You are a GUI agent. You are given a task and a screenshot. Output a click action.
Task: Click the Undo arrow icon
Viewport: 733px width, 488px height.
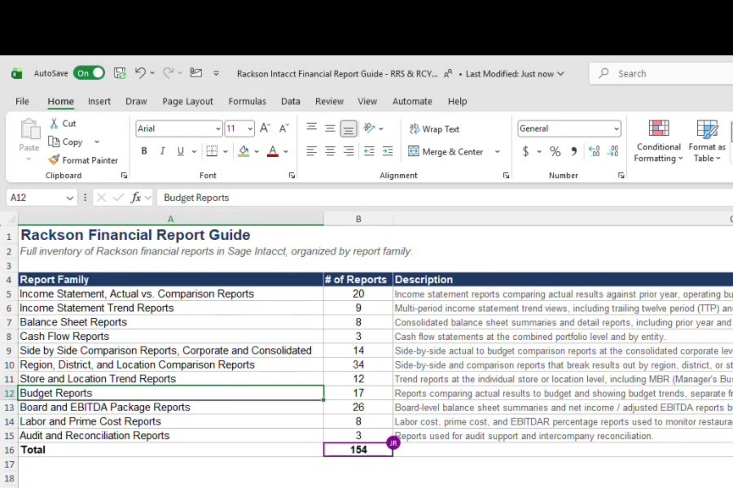tap(140, 73)
